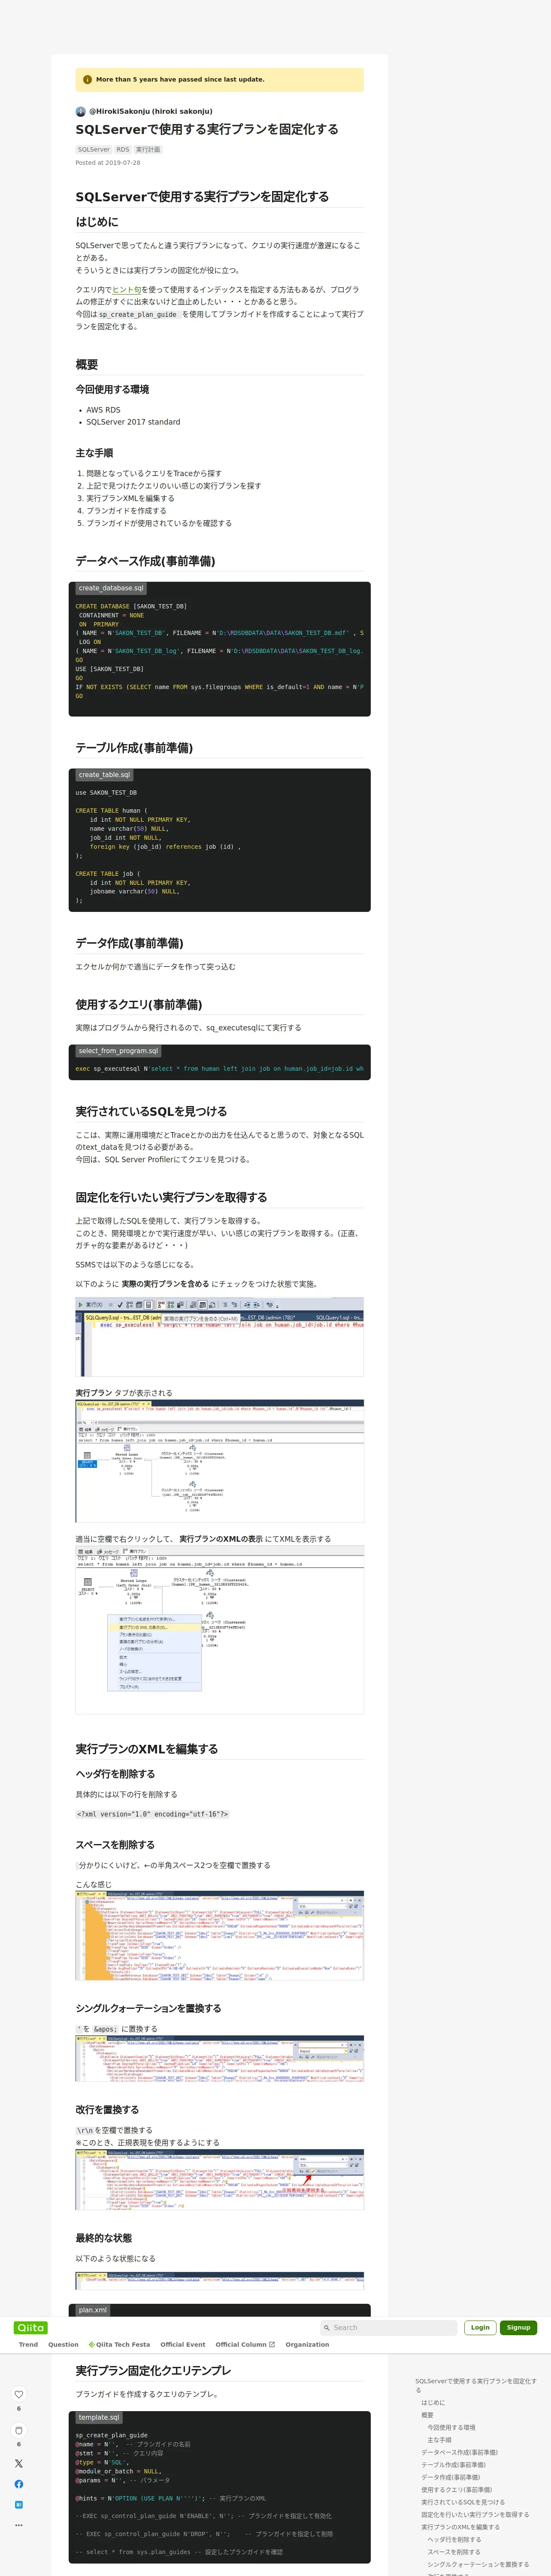Click the AWS RDS bullet item
The image size is (551, 2576).
pos(103,410)
